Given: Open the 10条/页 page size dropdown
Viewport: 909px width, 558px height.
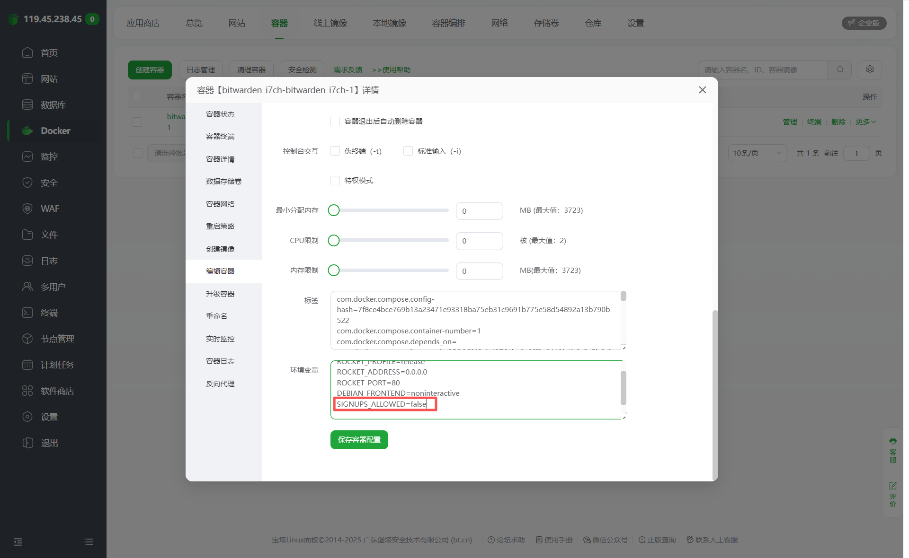Looking at the screenshot, I should tap(757, 153).
